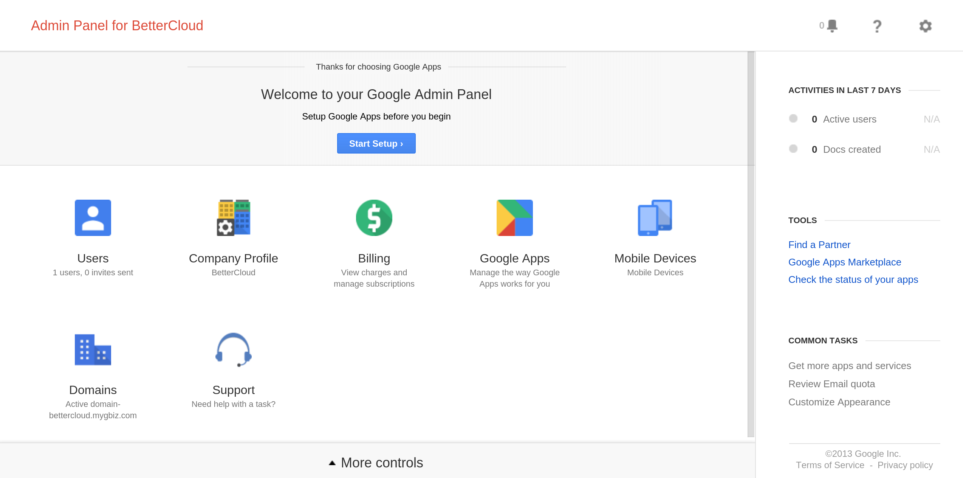Open the Mobile Devices icon
This screenshot has height=478, width=963.
(655, 218)
